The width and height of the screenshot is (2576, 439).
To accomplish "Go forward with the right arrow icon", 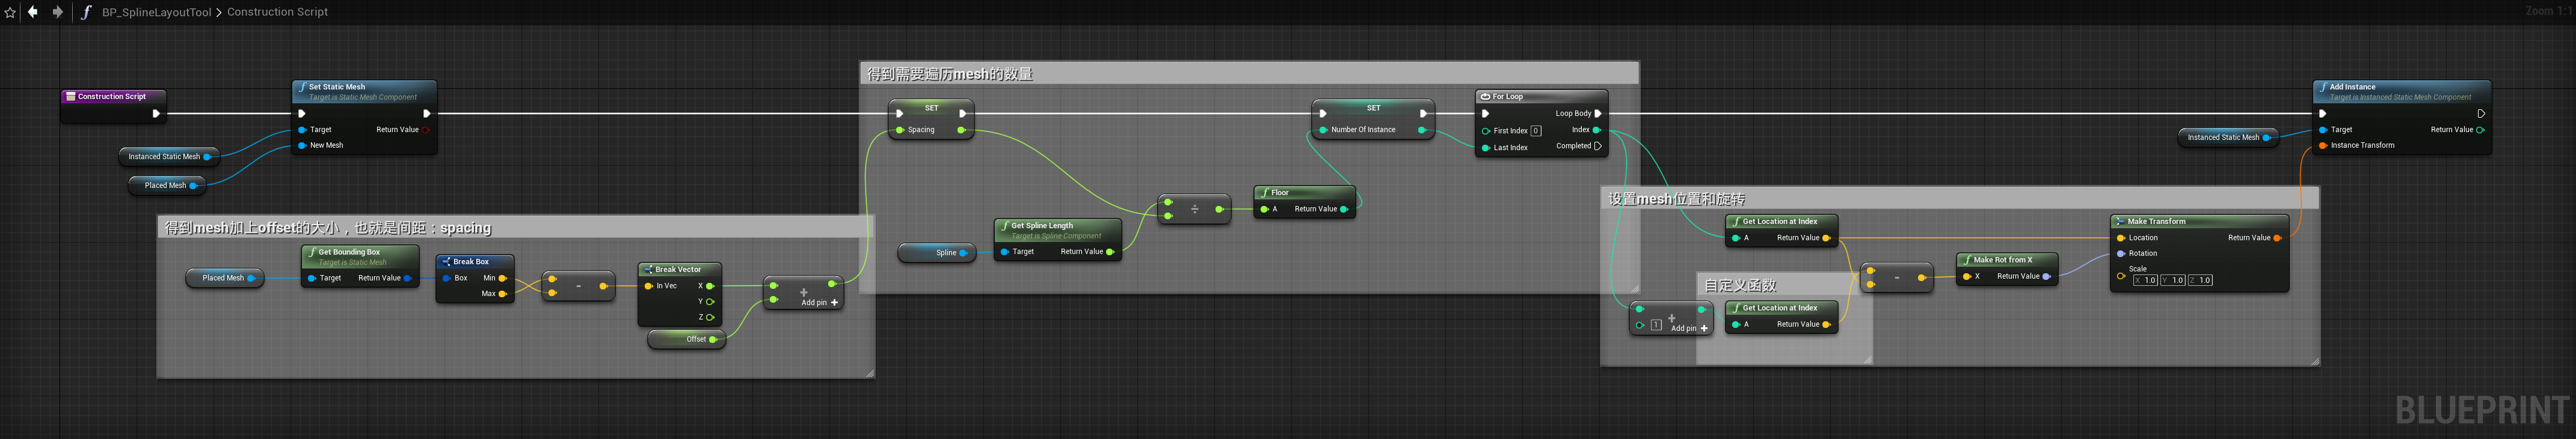I will point(57,12).
